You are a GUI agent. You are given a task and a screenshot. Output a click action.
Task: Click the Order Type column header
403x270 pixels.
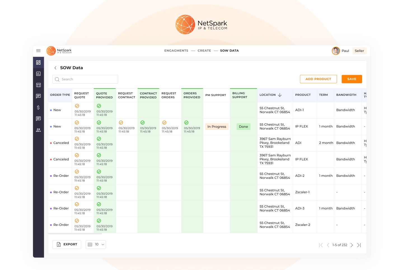point(60,95)
